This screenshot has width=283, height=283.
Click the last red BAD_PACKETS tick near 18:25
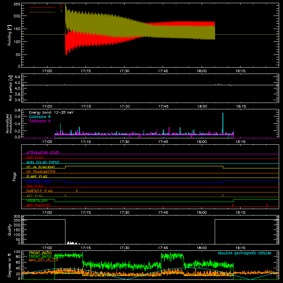(x=267, y=205)
